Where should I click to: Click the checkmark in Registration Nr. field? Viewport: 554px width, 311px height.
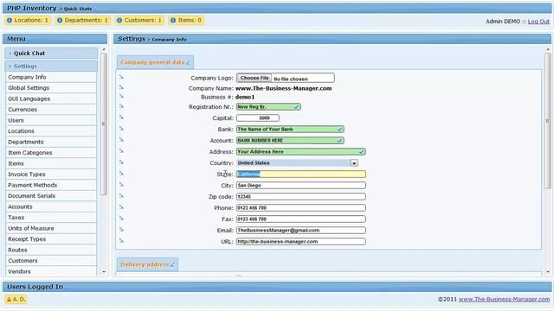(296, 107)
